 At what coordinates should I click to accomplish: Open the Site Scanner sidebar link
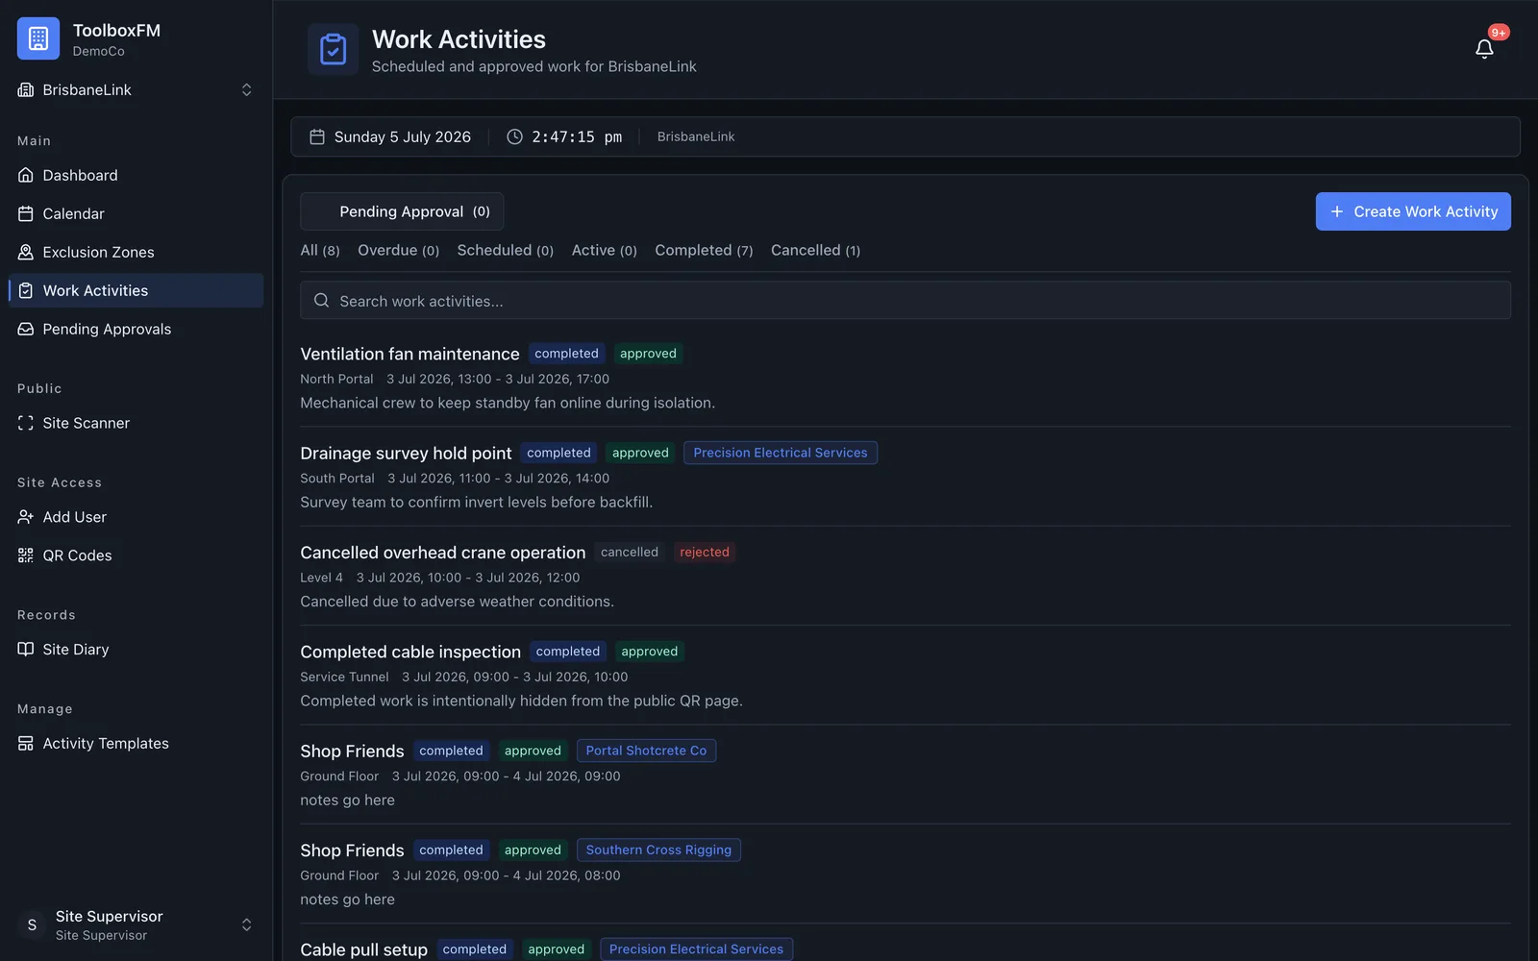point(136,423)
